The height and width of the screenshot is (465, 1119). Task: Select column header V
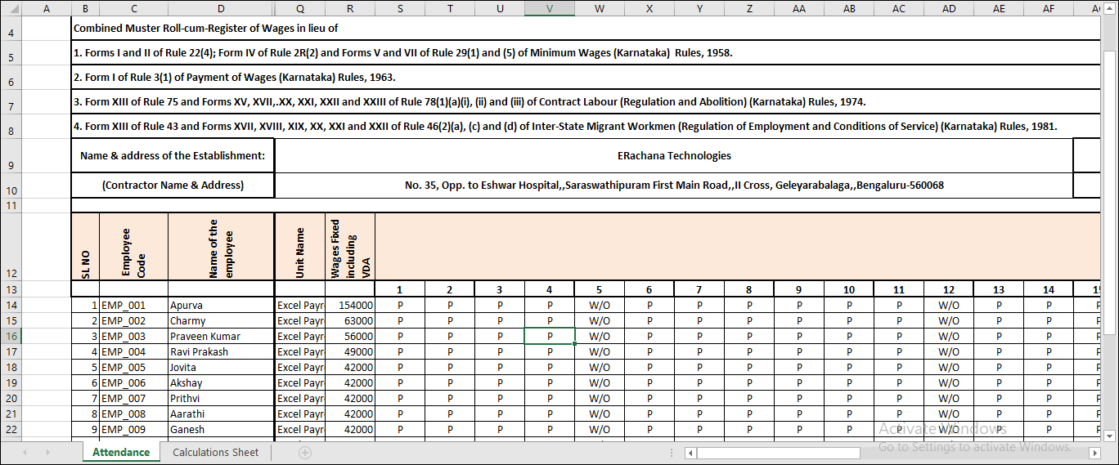click(550, 8)
